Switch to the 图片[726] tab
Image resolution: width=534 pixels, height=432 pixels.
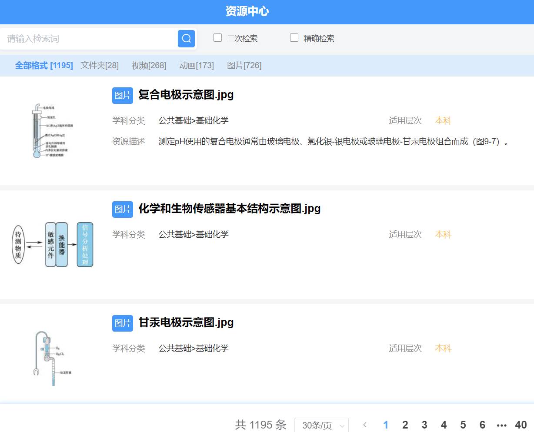point(244,66)
